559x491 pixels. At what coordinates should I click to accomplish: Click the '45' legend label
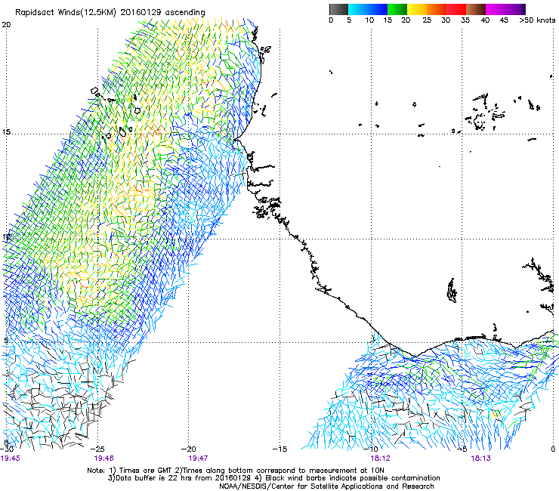click(x=504, y=20)
